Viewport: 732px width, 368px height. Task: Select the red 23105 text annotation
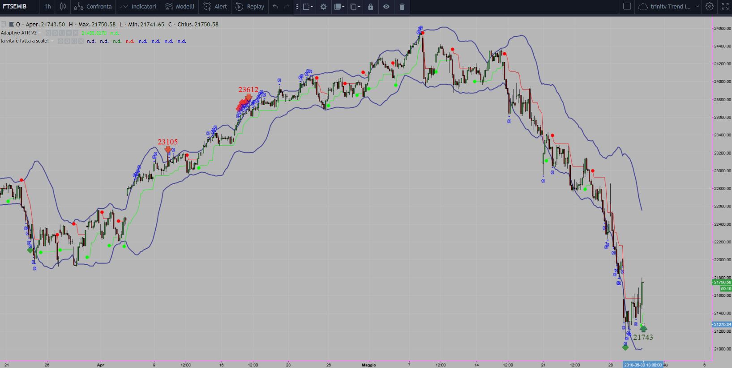(x=167, y=142)
